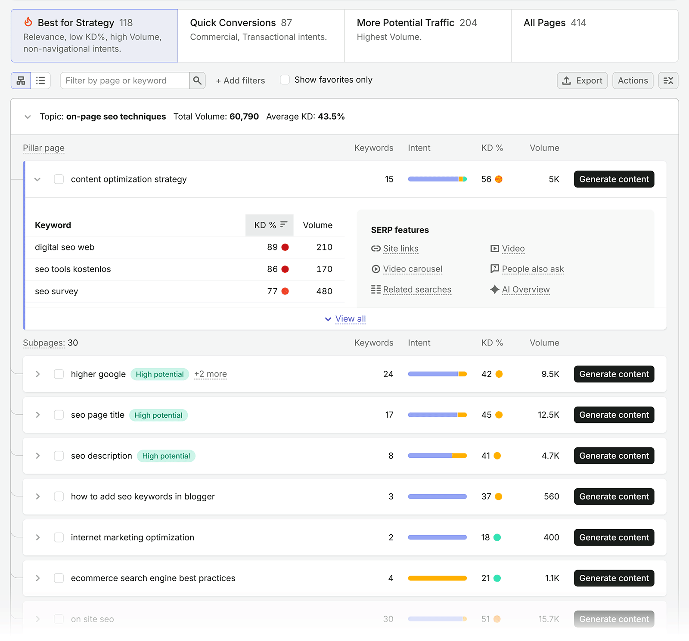Screen dimensions: 689x641
Task: Open the More Potential Traffic tab
Action: click(x=428, y=36)
